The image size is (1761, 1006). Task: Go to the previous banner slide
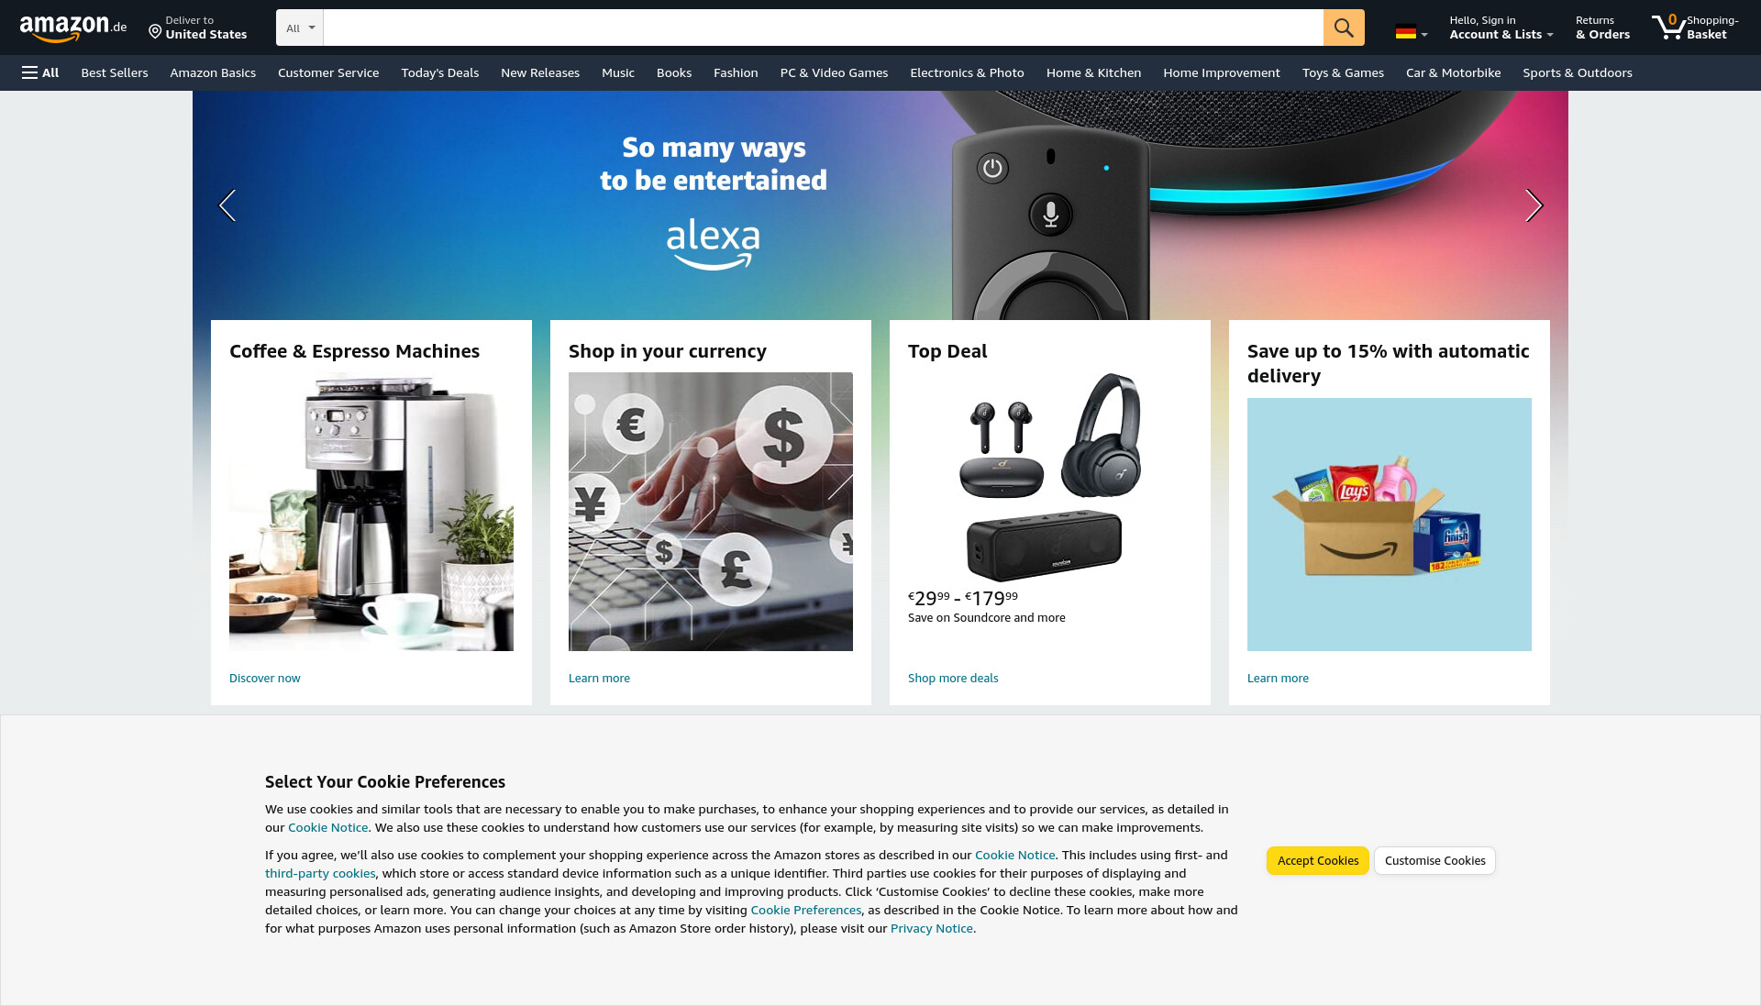tap(227, 205)
